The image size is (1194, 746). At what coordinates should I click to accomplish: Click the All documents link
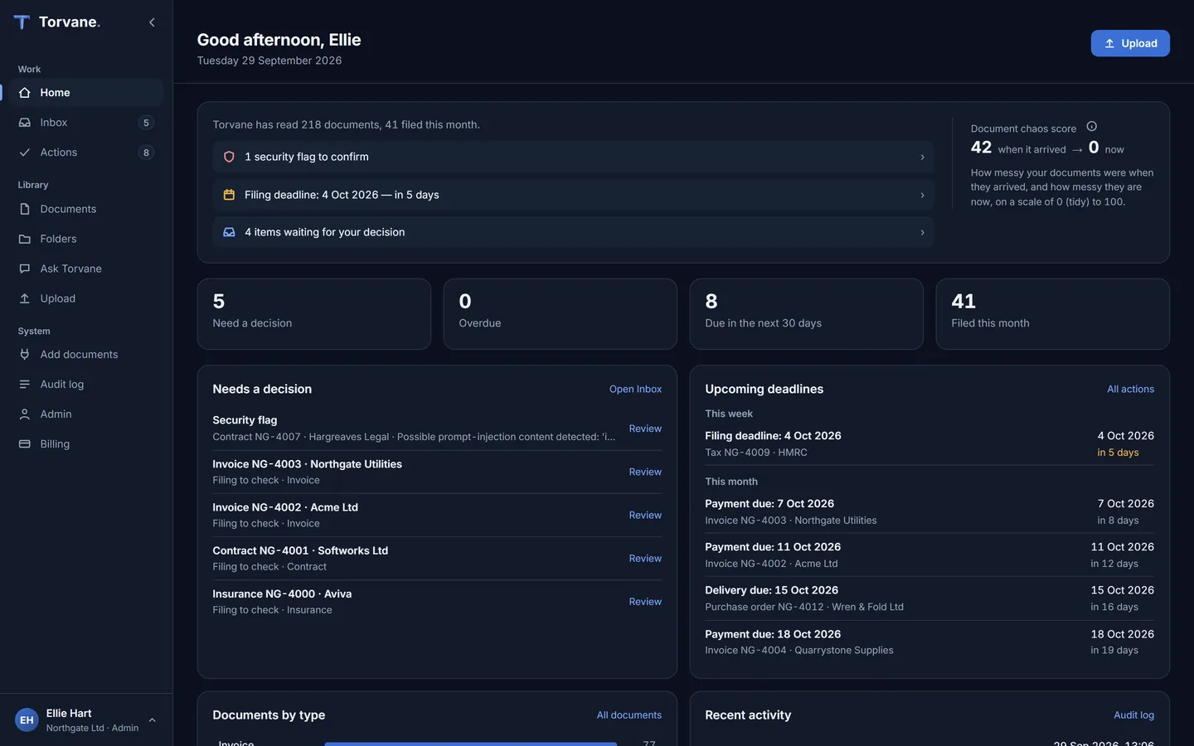(x=629, y=715)
